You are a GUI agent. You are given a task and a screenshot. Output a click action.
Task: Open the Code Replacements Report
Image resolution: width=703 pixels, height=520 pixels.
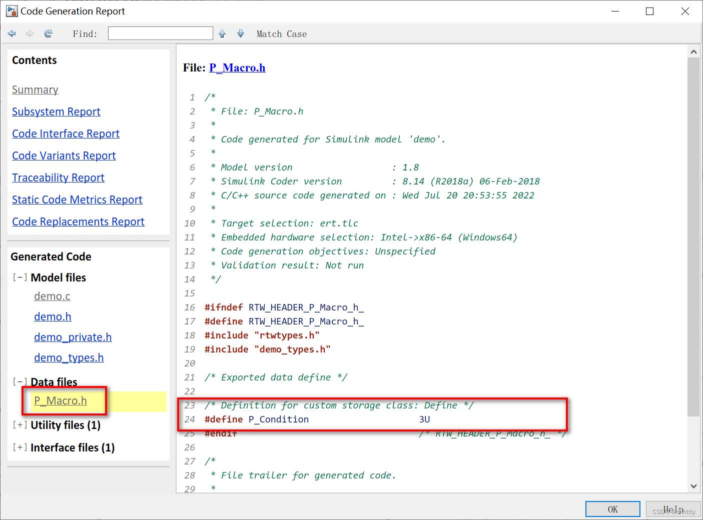78,221
